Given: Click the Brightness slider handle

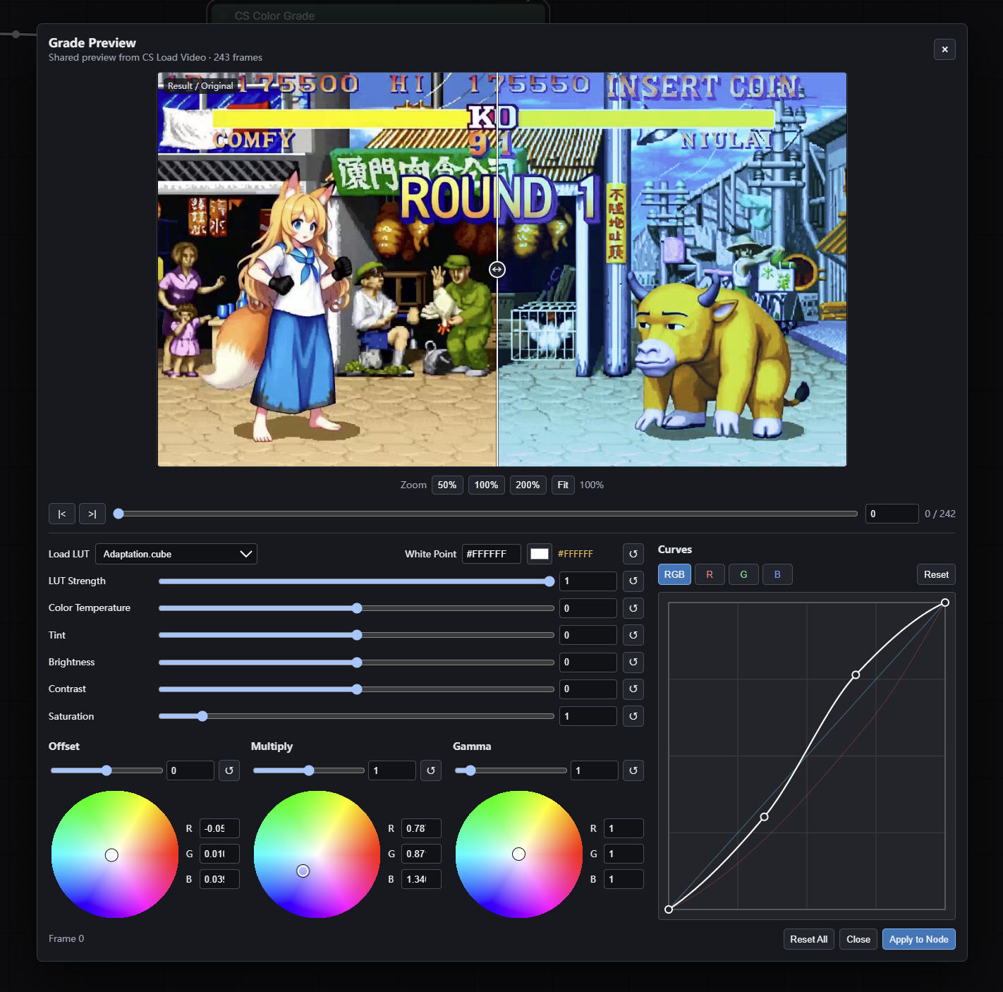Looking at the screenshot, I should (x=357, y=663).
